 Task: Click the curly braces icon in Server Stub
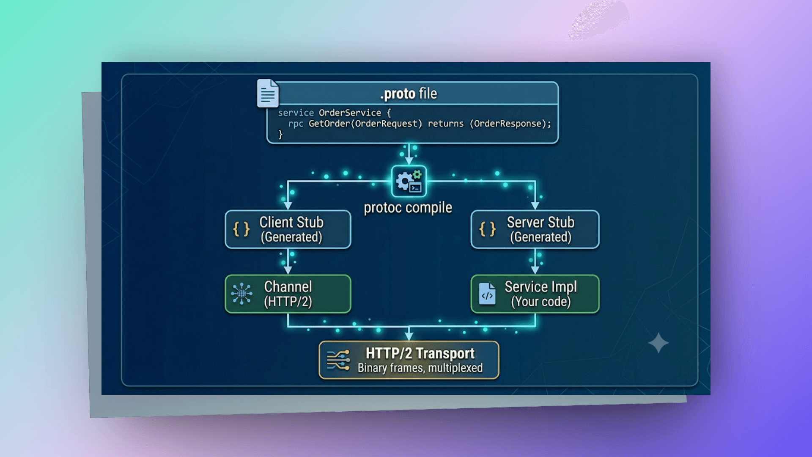point(487,229)
